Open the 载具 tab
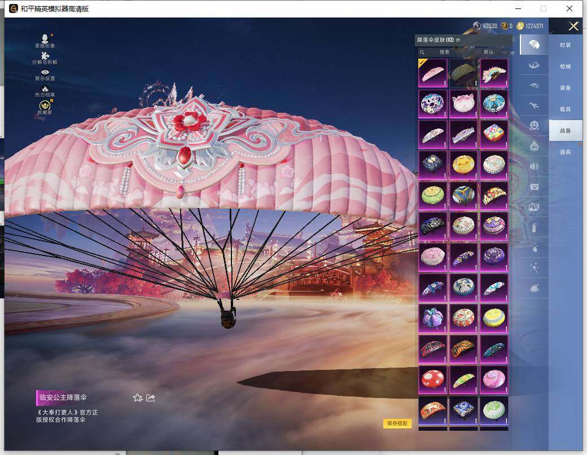The height and width of the screenshot is (455, 587). 565,109
